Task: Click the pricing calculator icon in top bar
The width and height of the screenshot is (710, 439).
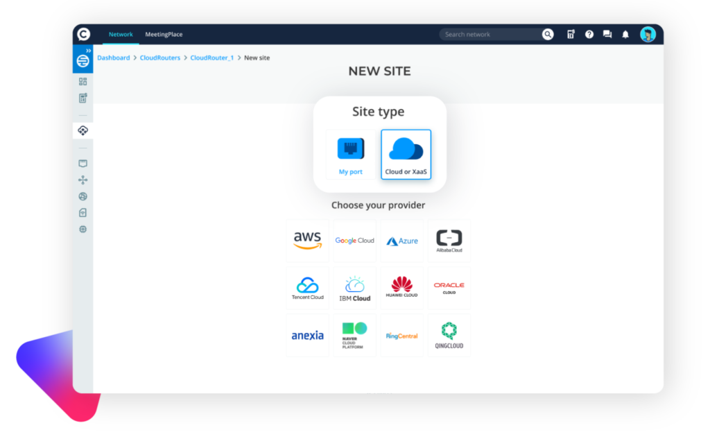Action: [570, 34]
